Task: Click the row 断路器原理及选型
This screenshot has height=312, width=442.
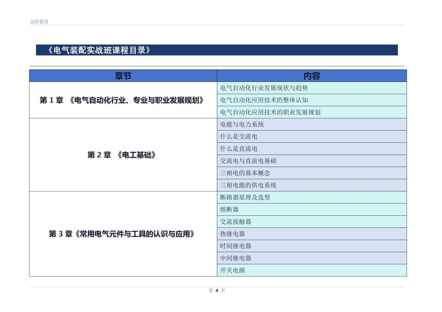Action: (312, 197)
